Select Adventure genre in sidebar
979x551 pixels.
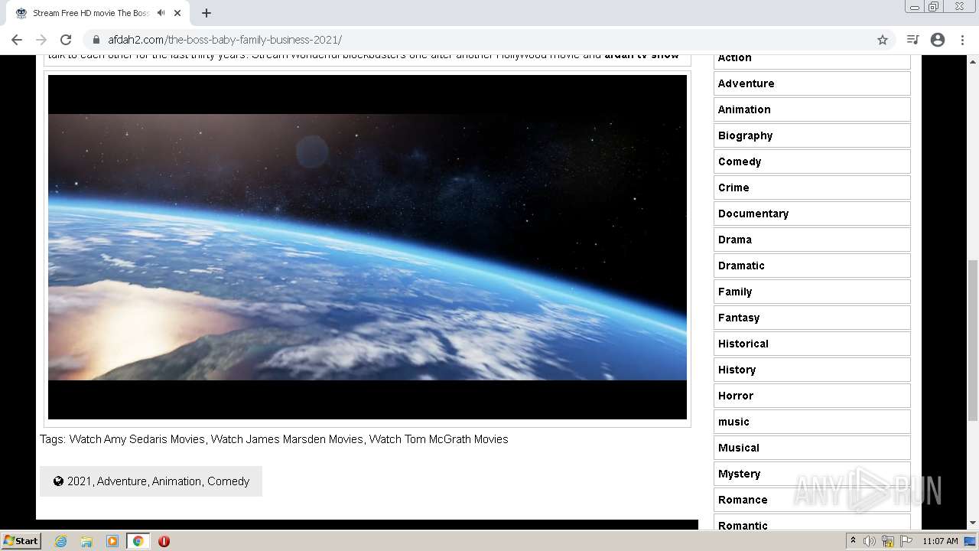[x=811, y=83]
